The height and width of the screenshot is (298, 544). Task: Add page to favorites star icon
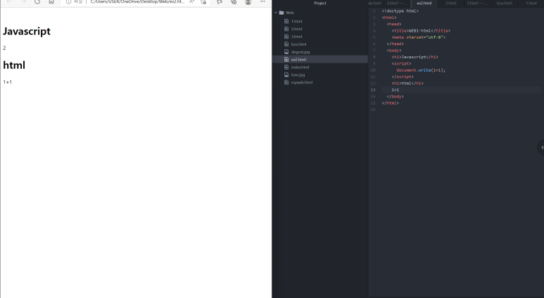pyautogui.click(x=203, y=2)
